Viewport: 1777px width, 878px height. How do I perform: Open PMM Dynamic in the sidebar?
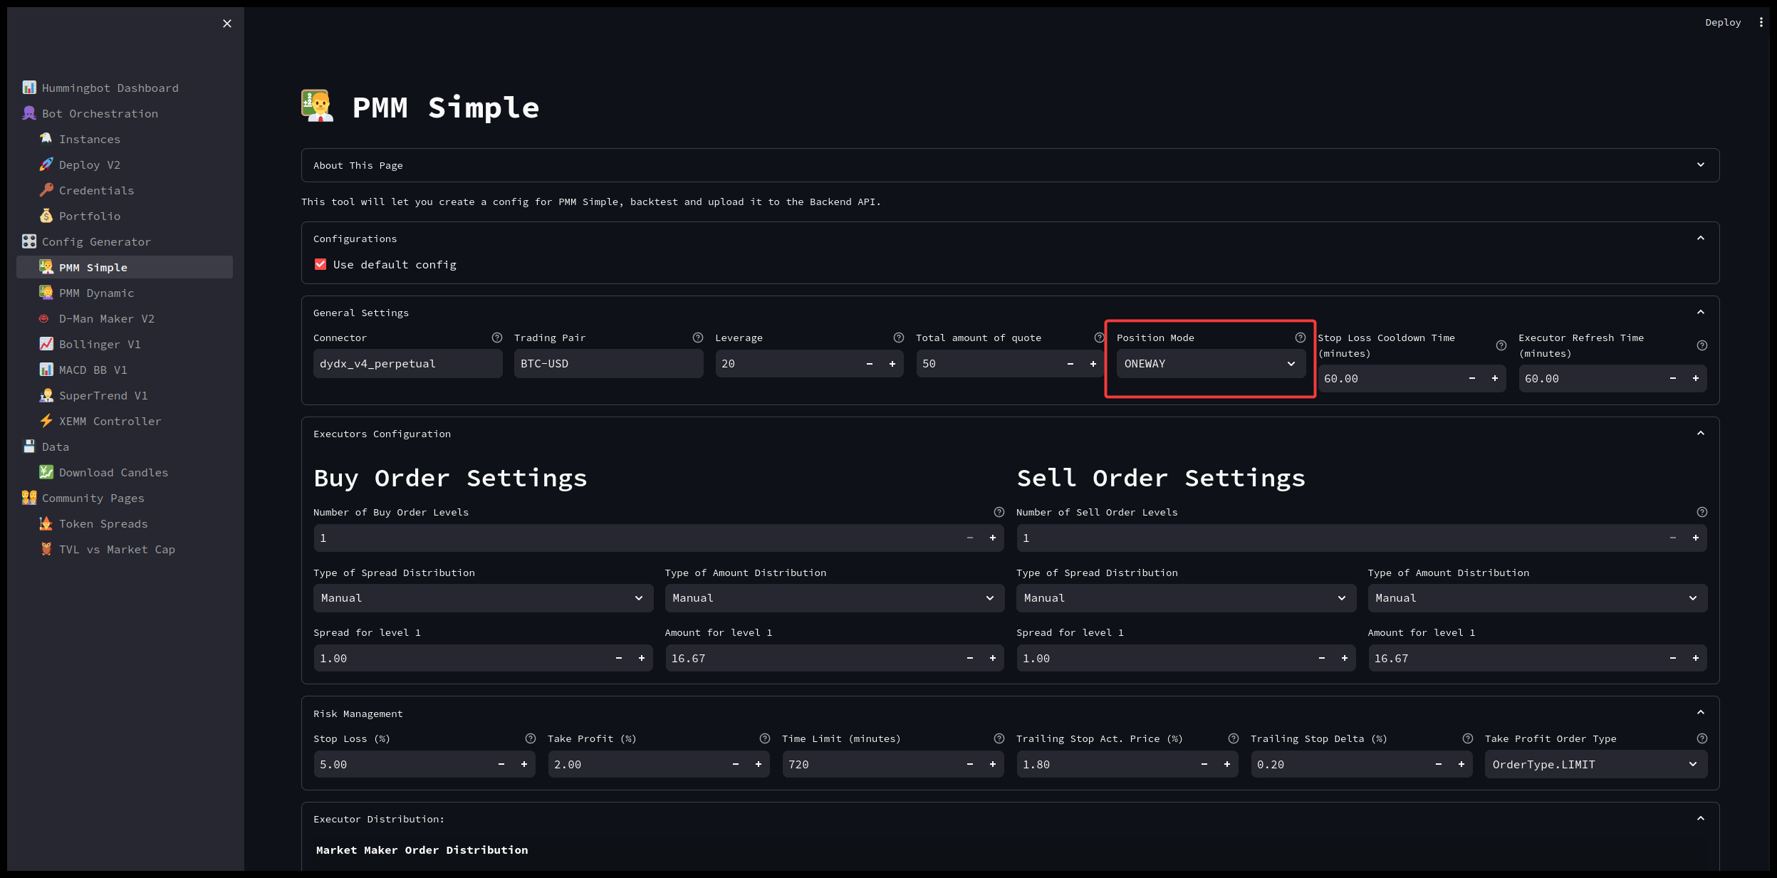pyautogui.click(x=96, y=293)
